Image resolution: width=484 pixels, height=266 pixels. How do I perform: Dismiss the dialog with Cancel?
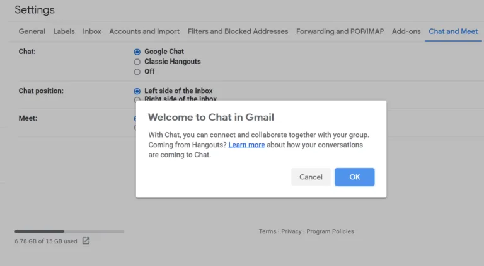pos(311,177)
